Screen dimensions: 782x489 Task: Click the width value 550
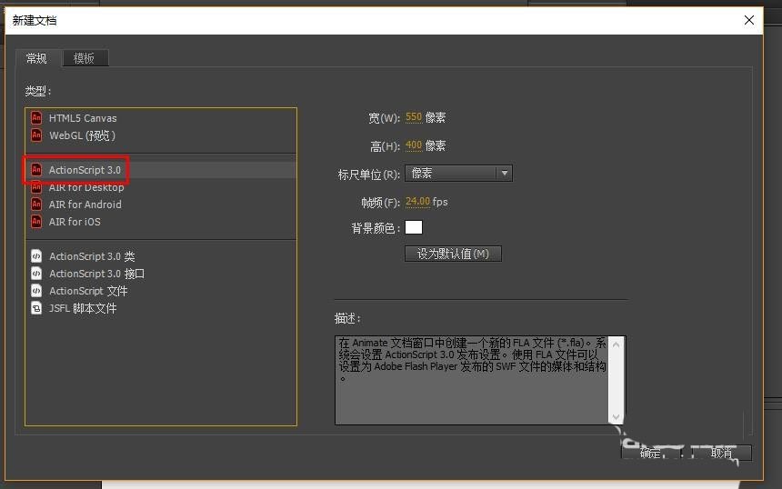[x=414, y=117]
